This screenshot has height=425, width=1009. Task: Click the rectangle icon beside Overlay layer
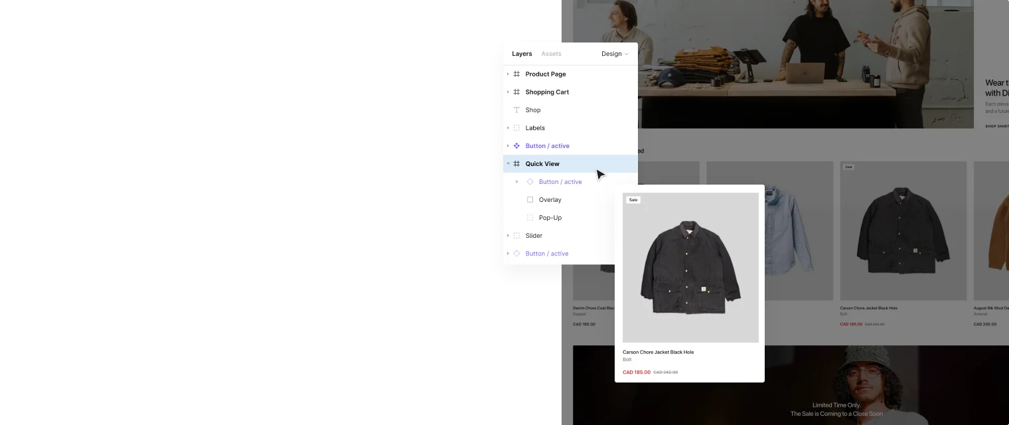[x=530, y=200]
